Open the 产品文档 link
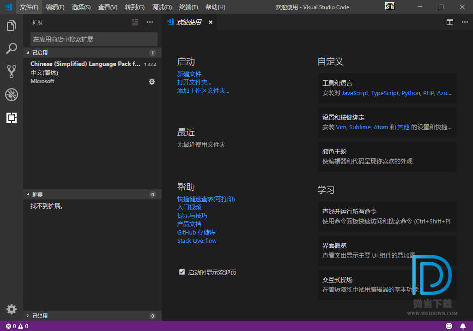 pos(189,224)
